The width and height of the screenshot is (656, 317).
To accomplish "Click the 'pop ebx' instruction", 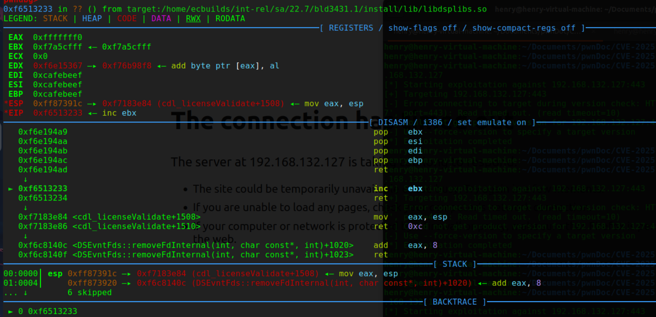I will (x=398, y=132).
